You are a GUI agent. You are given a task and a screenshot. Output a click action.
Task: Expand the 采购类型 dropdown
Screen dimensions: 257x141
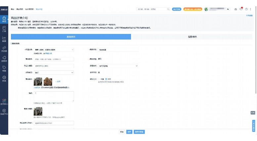[54, 72]
